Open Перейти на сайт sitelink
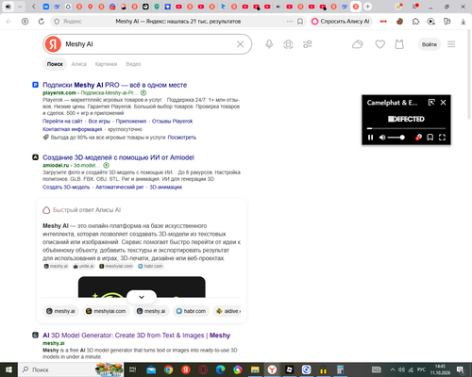This screenshot has height=377, width=472. pos(62,122)
